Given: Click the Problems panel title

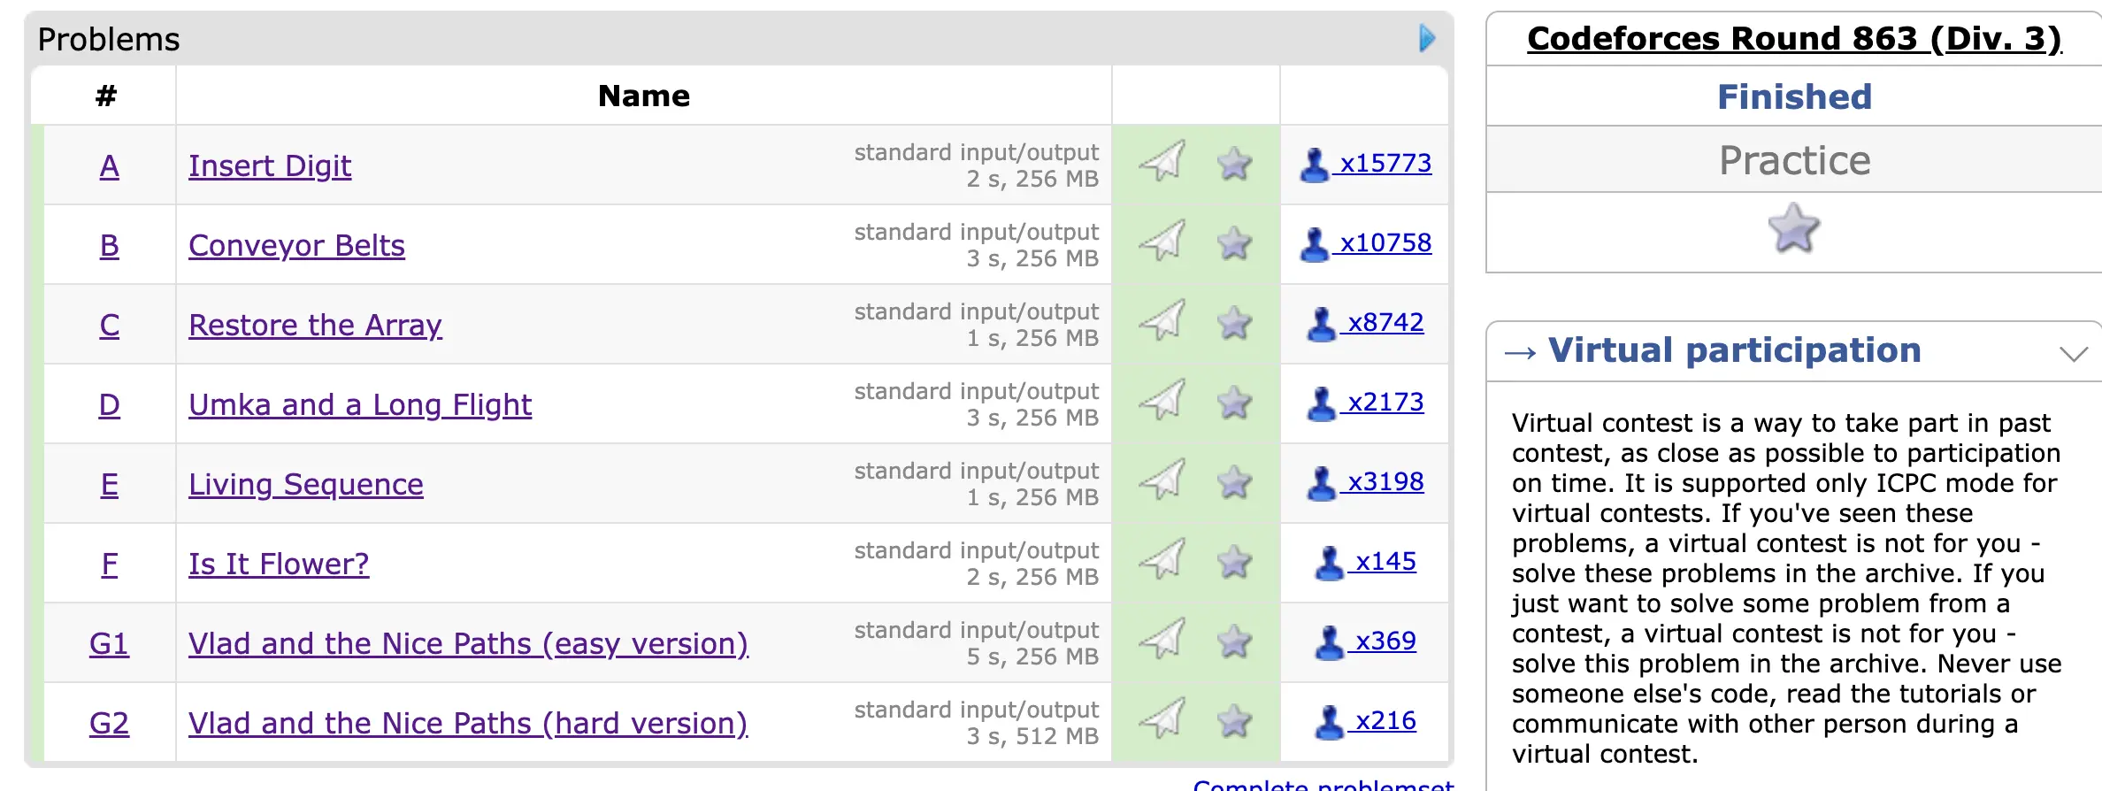Looking at the screenshot, I should coord(109,40).
